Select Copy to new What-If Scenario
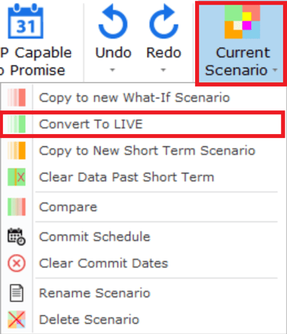This screenshot has height=334, width=287. (x=135, y=97)
